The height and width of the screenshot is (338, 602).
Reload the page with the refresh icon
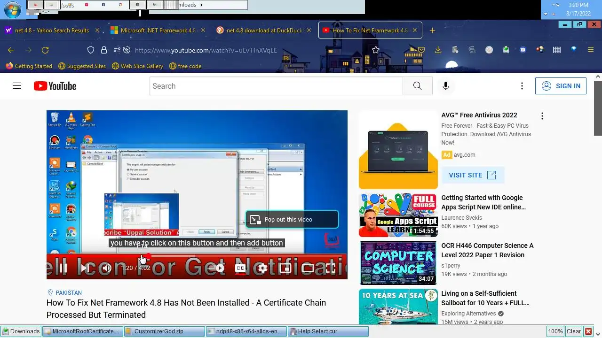[45, 50]
